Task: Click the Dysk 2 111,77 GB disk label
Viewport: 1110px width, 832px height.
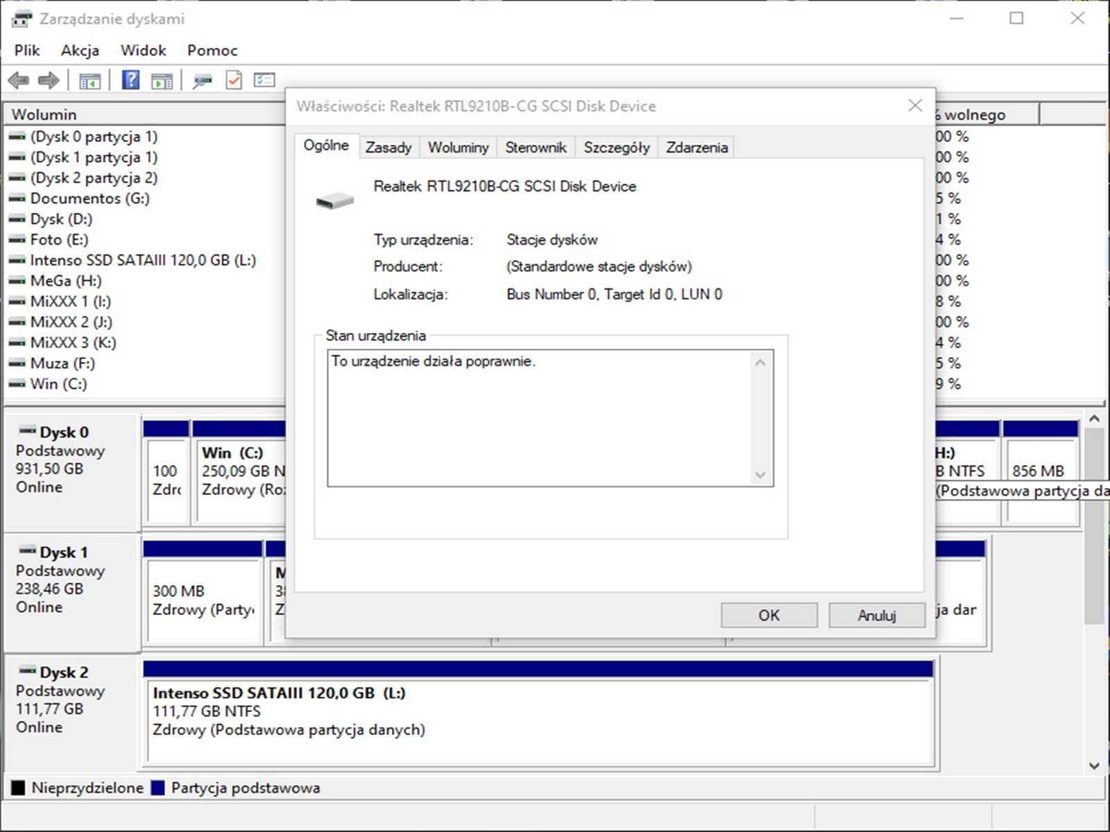Action: (x=72, y=711)
